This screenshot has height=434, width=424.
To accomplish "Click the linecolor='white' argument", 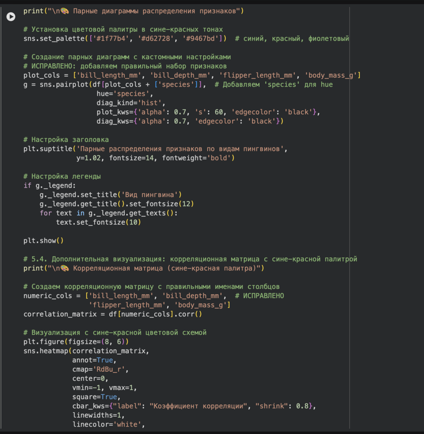I will (x=106, y=425).
